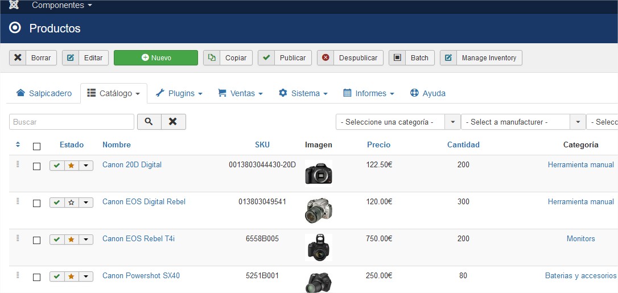Click the ordering sort arrows icon
The height and width of the screenshot is (293, 618).
tap(18, 145)
